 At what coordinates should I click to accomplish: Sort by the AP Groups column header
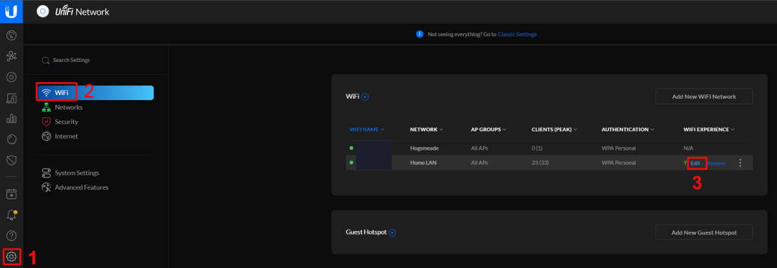point(488,129)
